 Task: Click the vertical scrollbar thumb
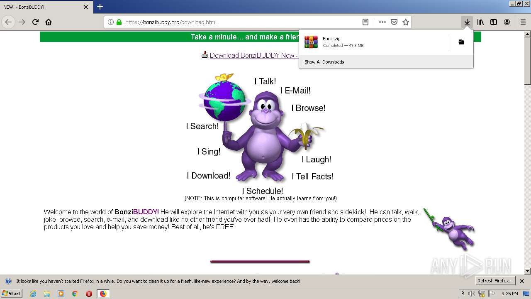(x=528, y=61)
